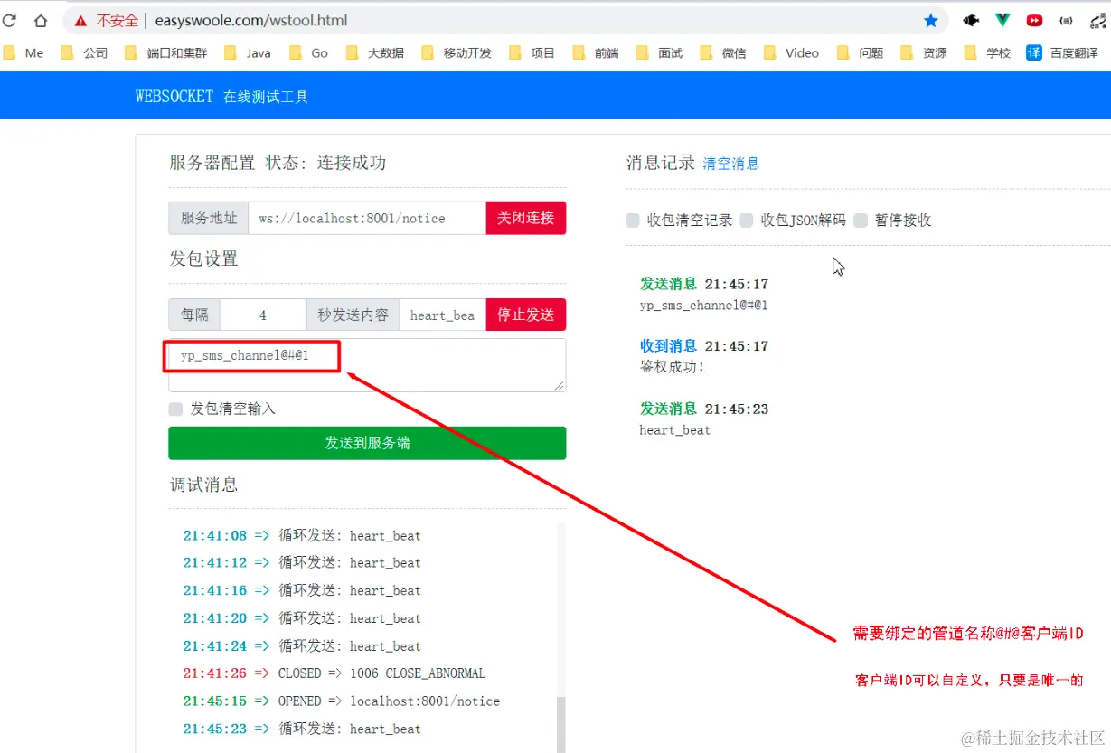Click the address bar URL easyswoole.com/wstool.html
The image size is (1111, 753).
tap(251, 20)
